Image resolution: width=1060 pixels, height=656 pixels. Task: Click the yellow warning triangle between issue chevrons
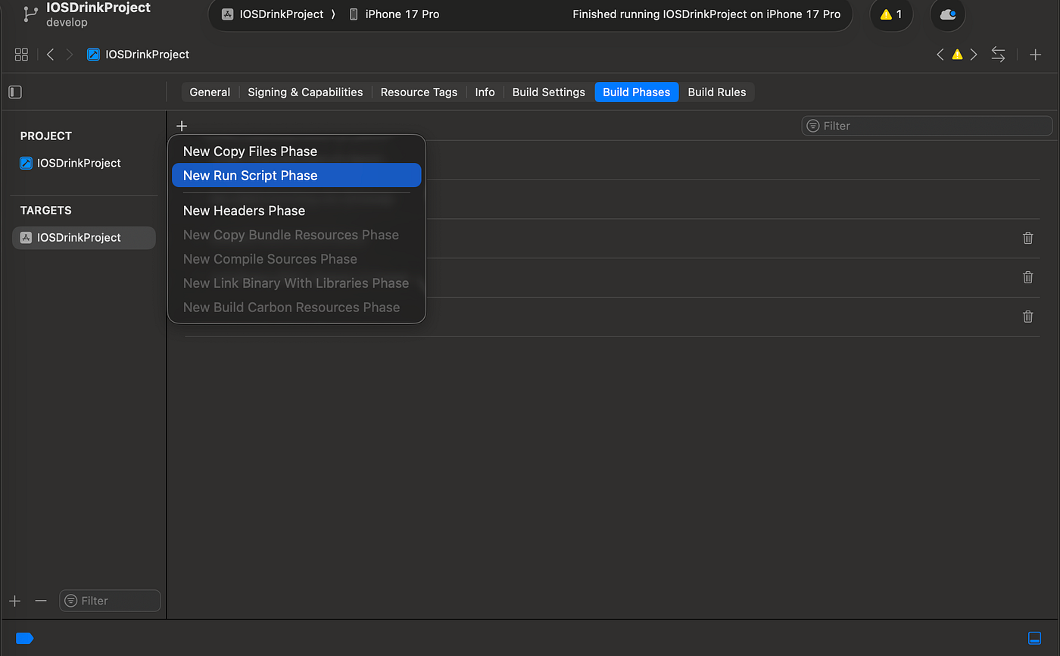click(x=957, y=55)
